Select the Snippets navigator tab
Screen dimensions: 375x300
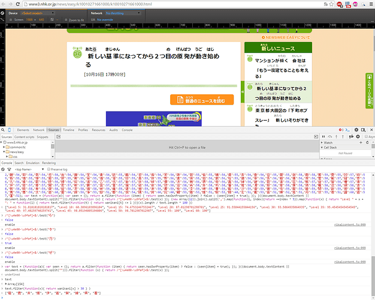pyautogui.click(x=43, y=137)
